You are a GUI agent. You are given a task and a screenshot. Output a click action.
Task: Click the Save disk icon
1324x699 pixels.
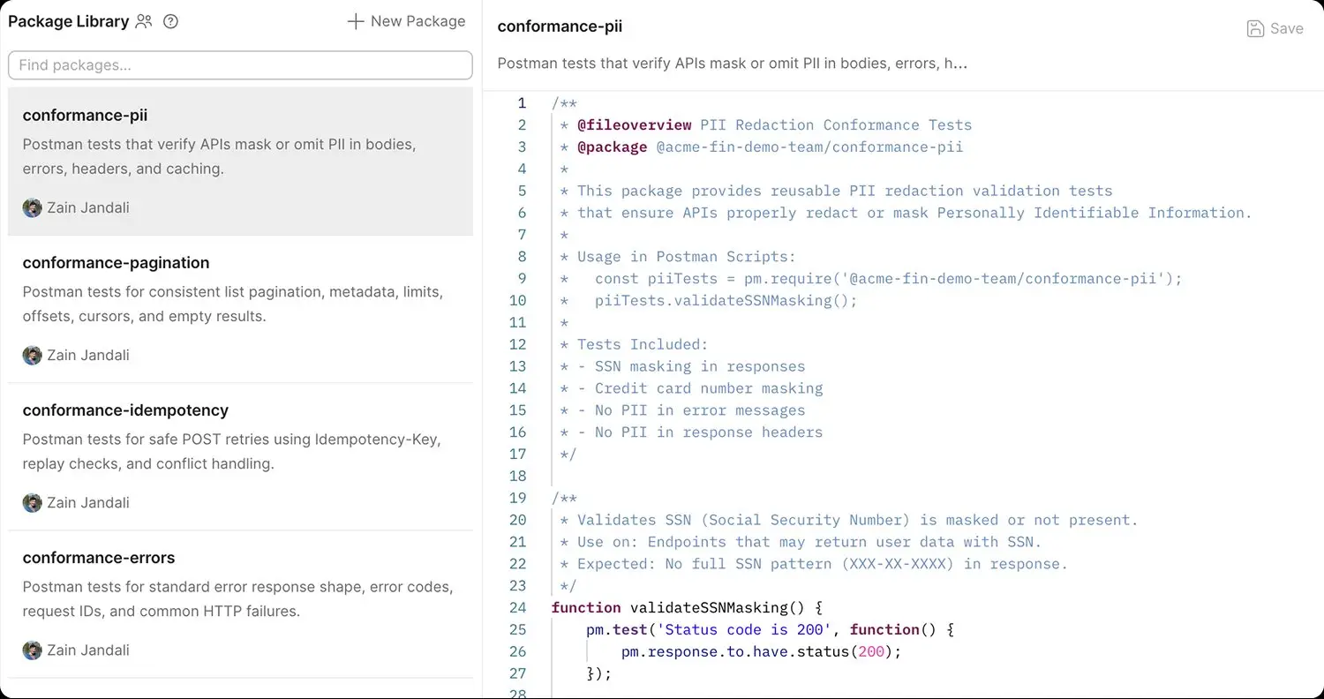tap(1255, 28)
